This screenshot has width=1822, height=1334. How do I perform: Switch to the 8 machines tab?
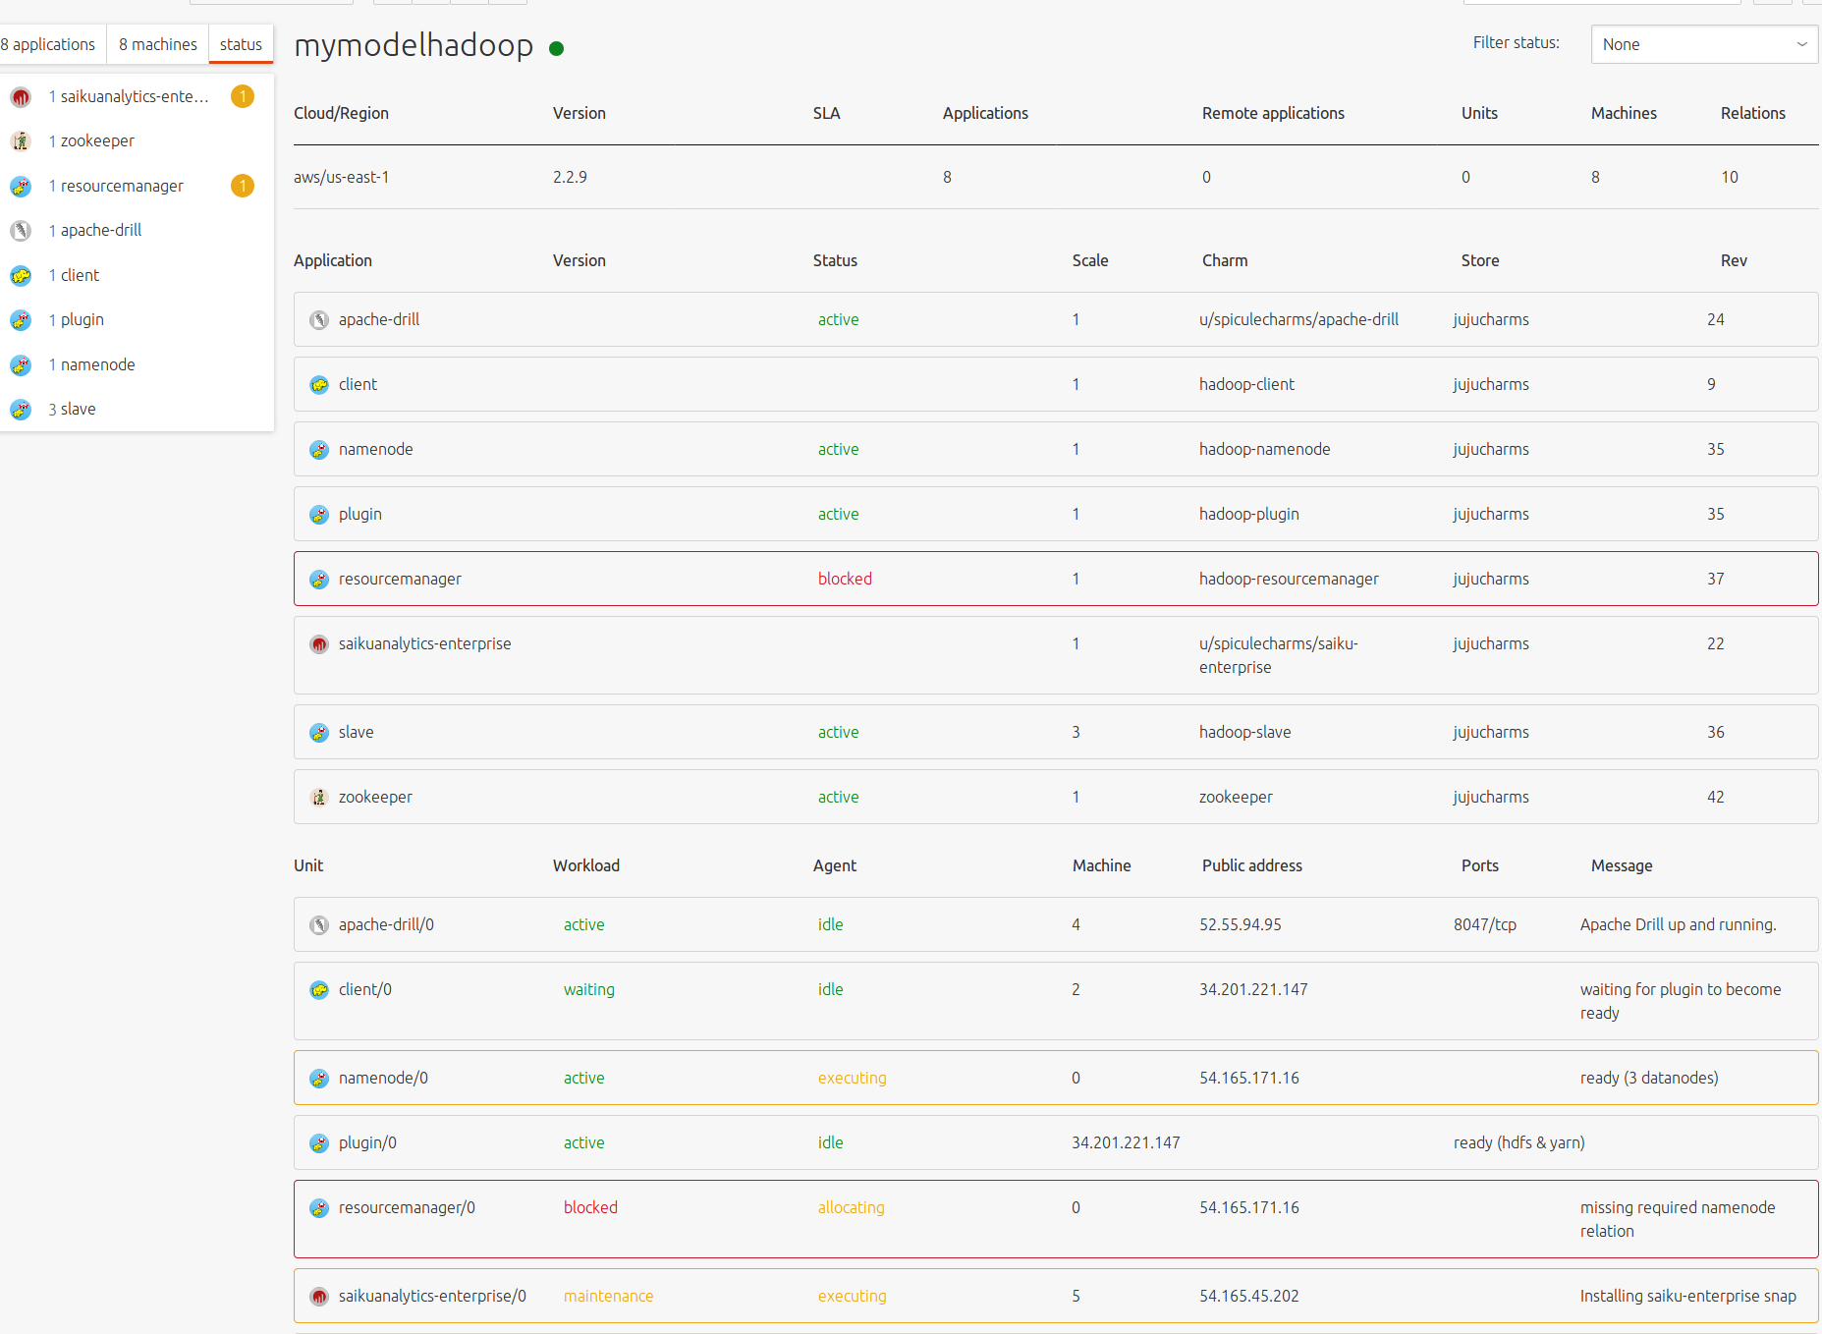point(158,44)
